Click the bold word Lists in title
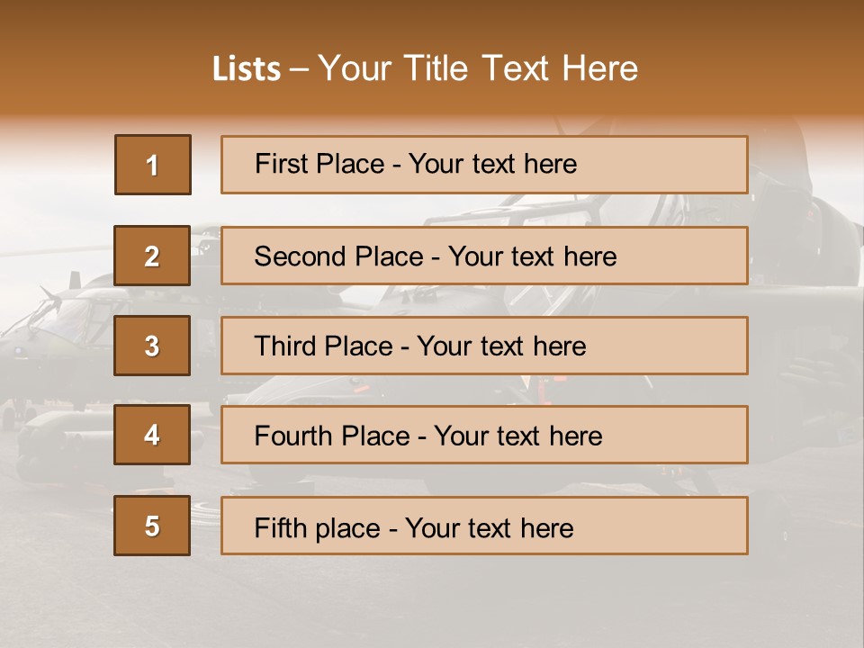The width and height of the screenshot is (864, 648). tap(247, 69)
